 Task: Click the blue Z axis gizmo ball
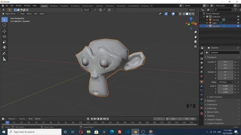(x=191, y=19)
